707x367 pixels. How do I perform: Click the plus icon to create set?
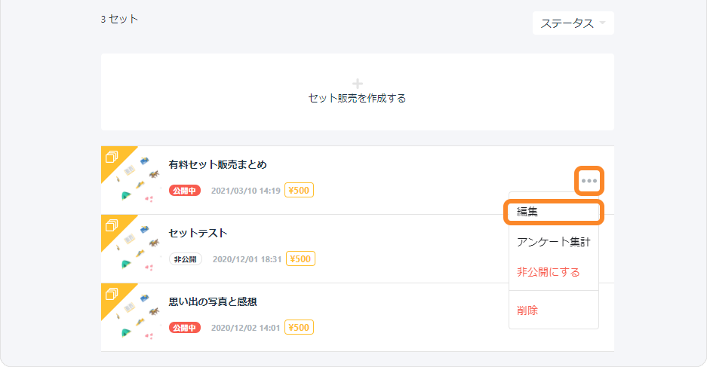click(358, 84)
